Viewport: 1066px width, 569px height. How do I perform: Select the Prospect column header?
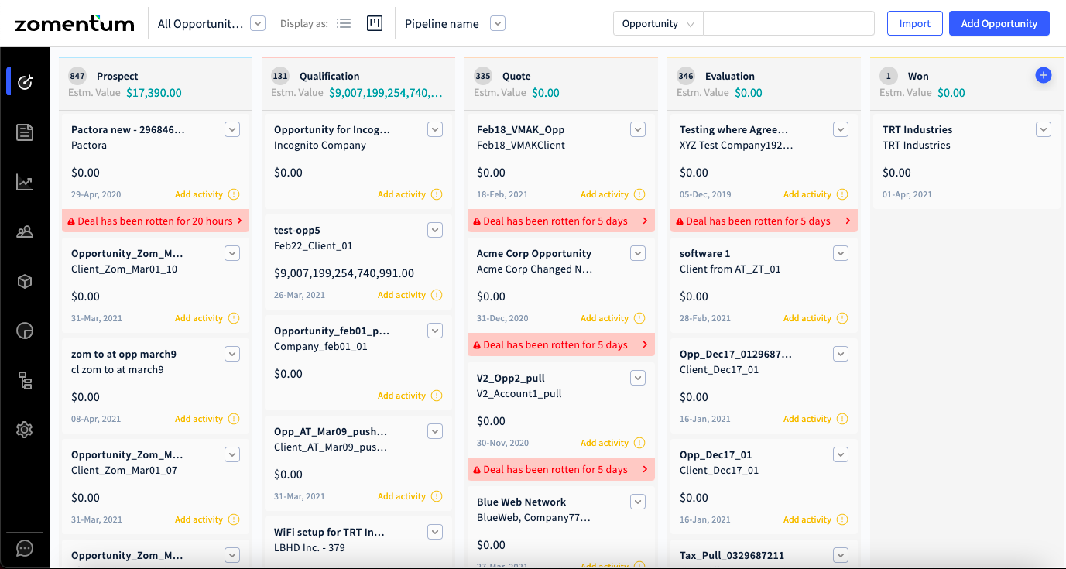click(156, 84)
